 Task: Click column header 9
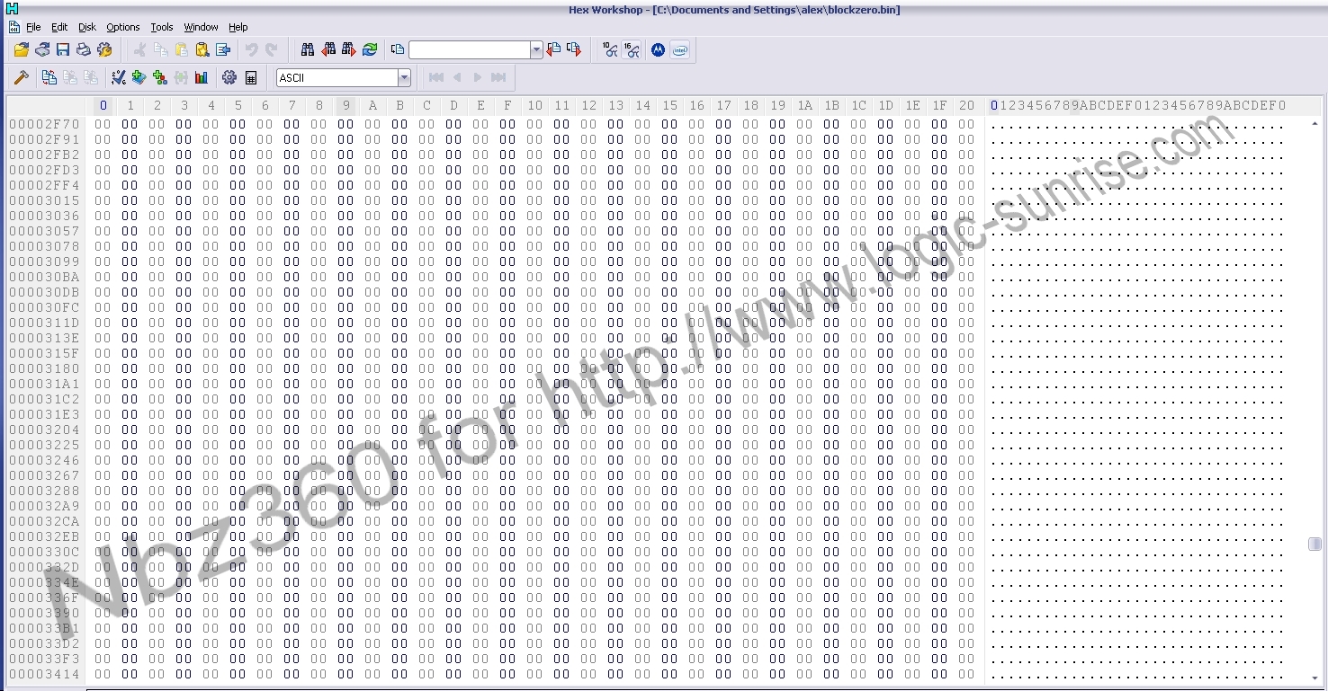point(345,105)
